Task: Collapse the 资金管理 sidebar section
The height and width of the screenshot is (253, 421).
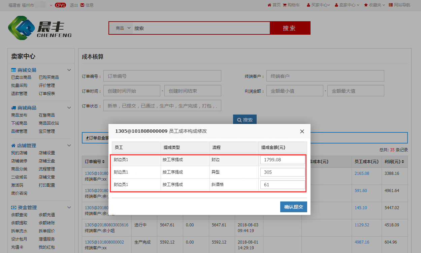Action: (69, 208)
